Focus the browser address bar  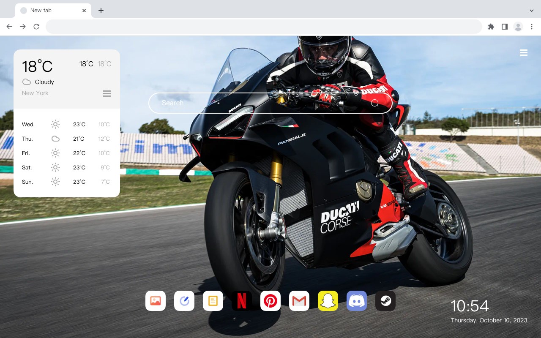[264, 27]
